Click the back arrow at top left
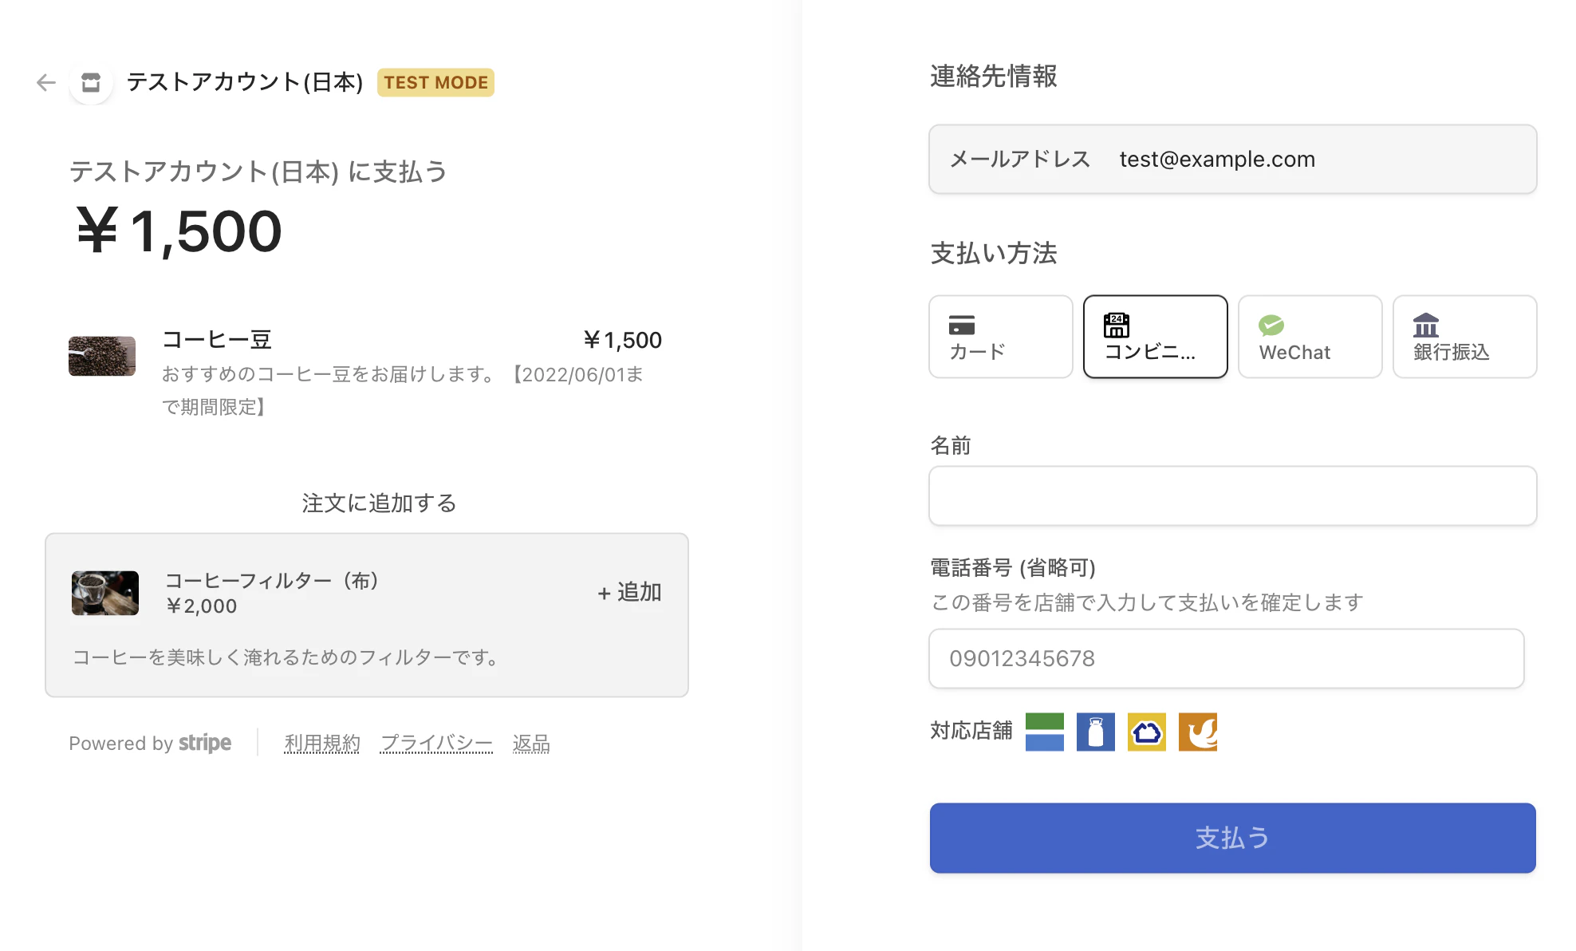 click(x=45, y=82)
